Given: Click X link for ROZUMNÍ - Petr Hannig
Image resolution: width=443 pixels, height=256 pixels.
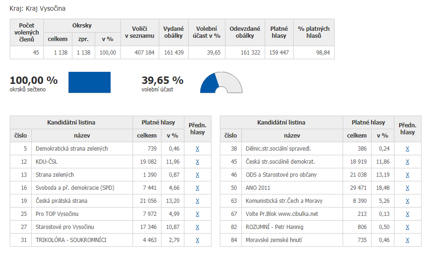Looking at the screenshot, I should point(408,227).
